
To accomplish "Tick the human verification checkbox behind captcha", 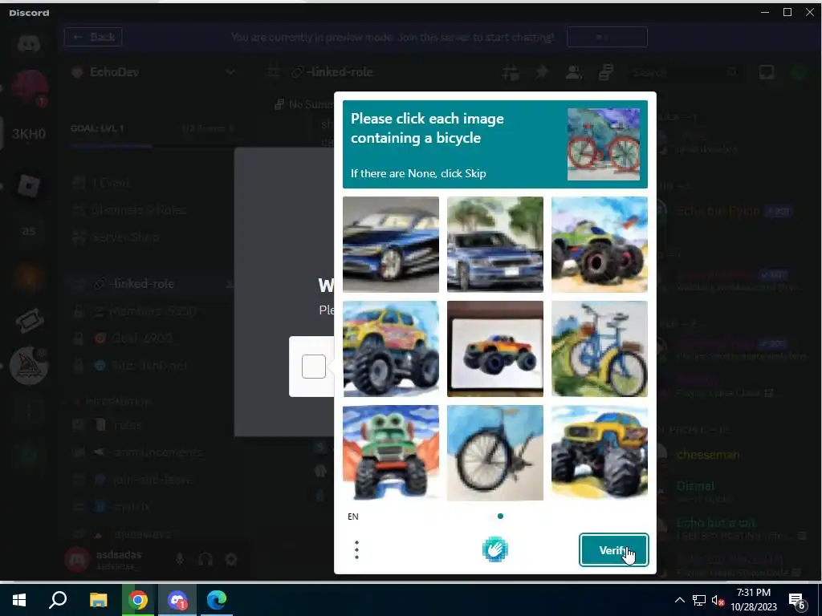I will coord(314,366).
